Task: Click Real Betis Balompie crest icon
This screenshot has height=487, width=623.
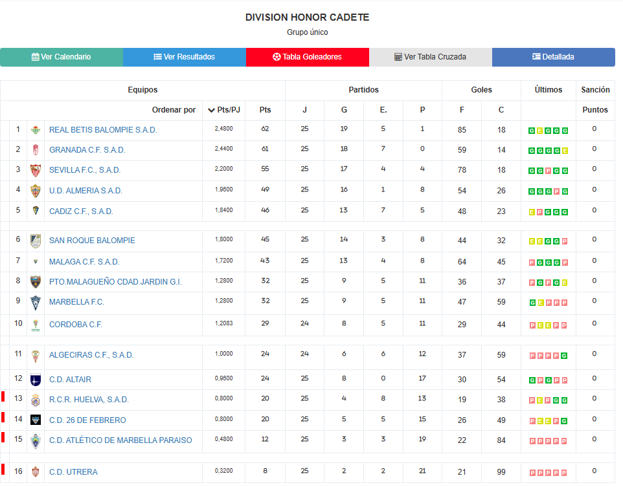Action: point(36,130)
